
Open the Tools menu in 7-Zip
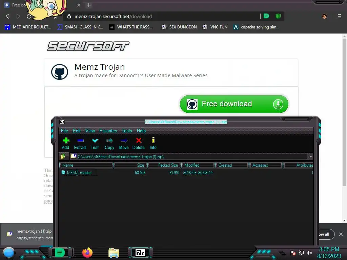click(x=127, y=131)
